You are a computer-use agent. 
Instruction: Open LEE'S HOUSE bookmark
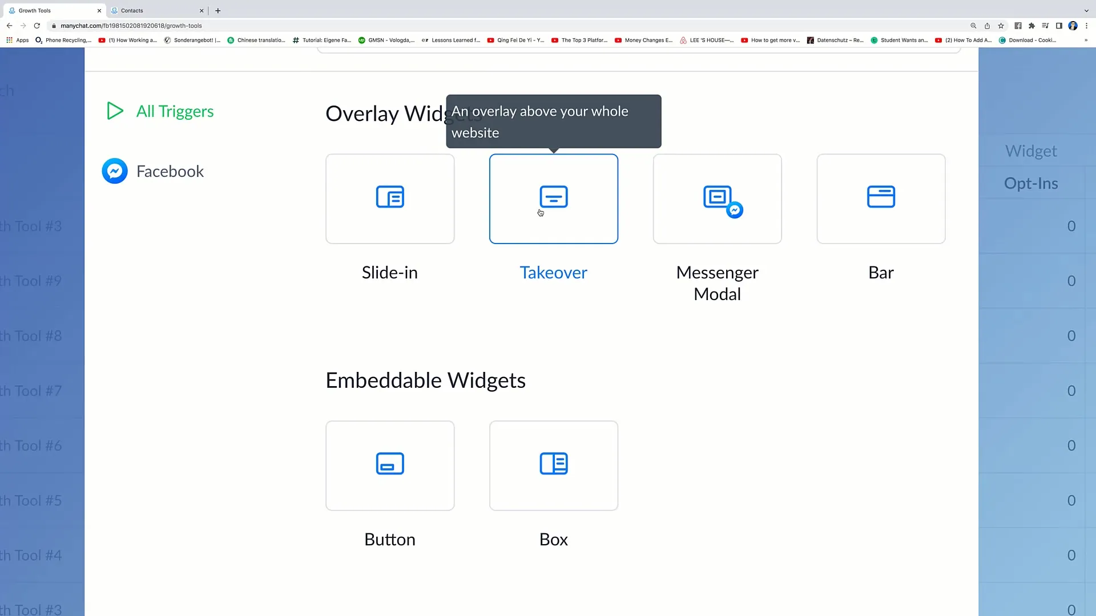pos(707,40)
